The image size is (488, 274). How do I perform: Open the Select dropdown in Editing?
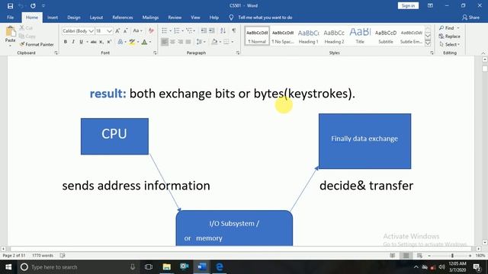(x=449, y=44)
